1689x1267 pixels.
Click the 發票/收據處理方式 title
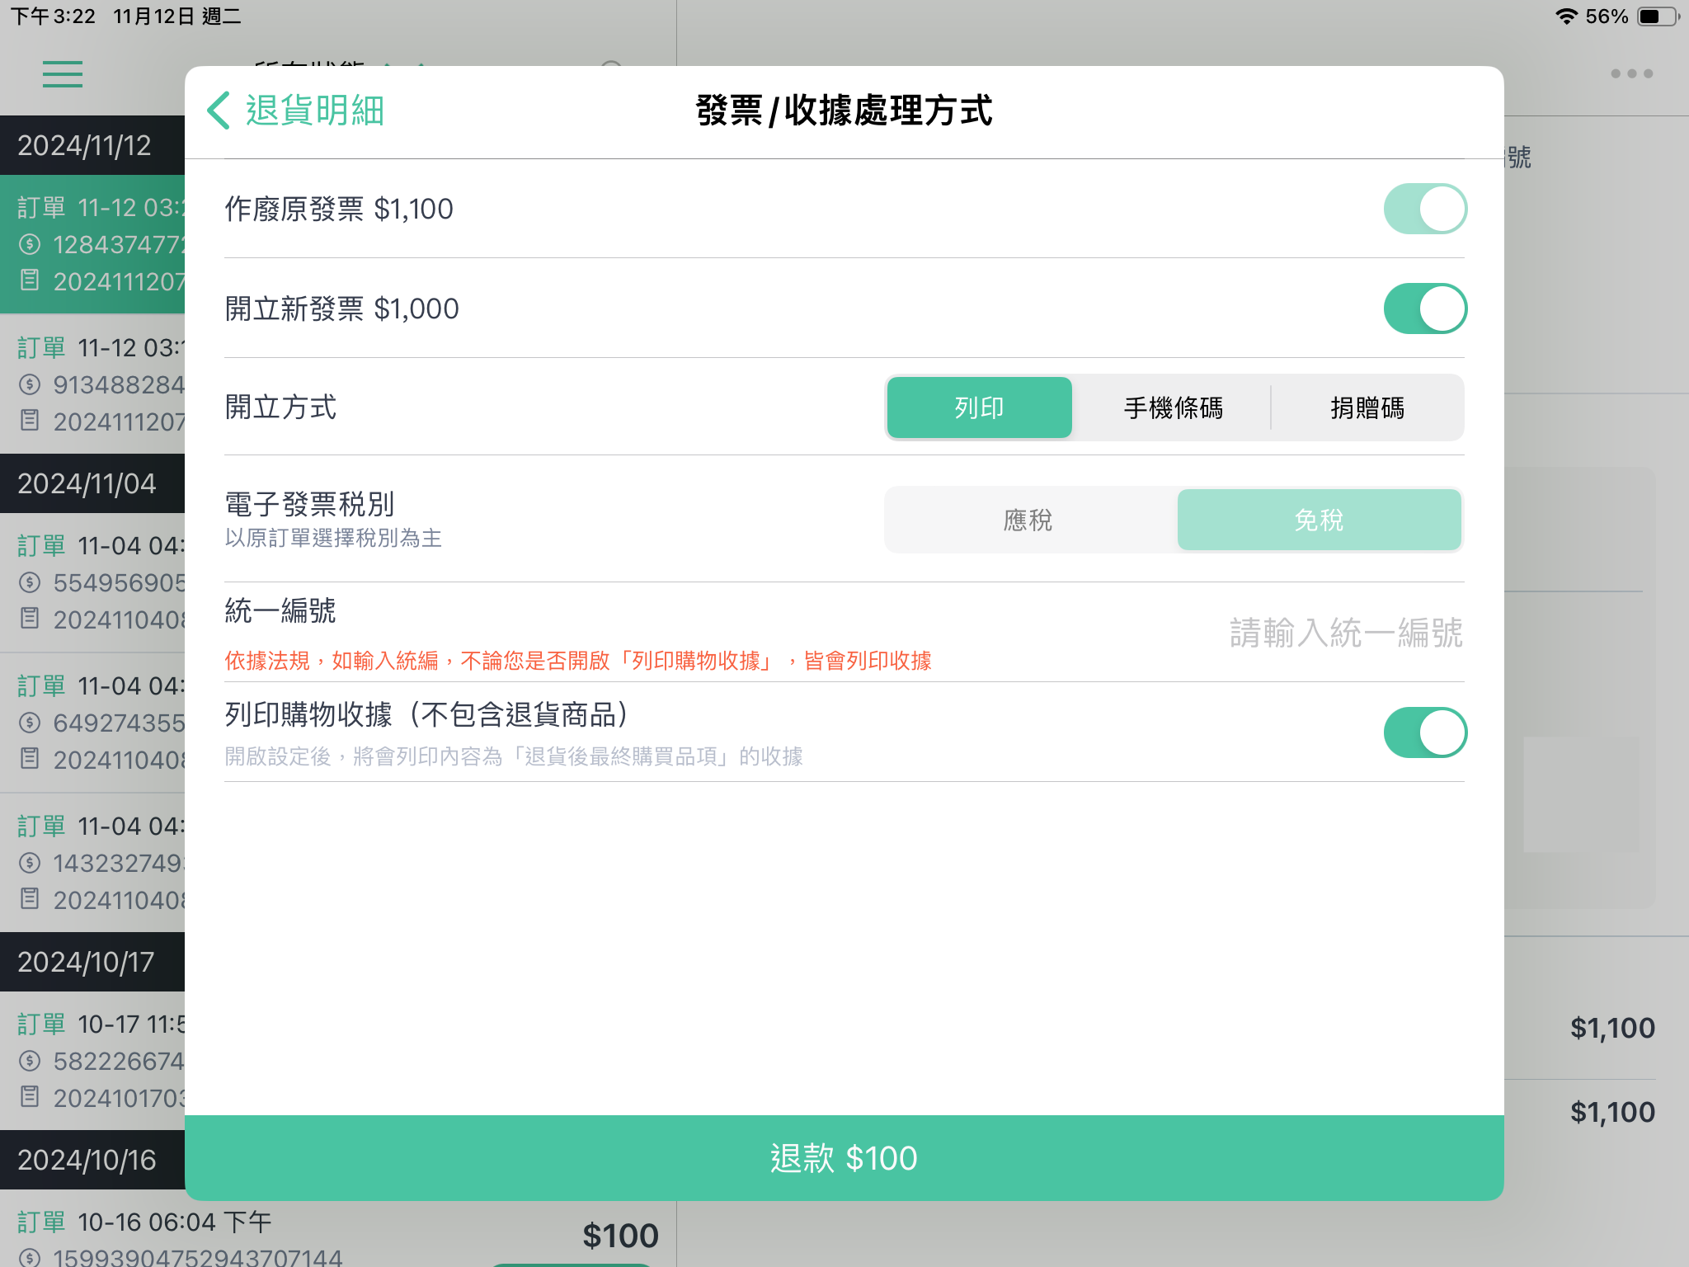(x=844, y=111)
